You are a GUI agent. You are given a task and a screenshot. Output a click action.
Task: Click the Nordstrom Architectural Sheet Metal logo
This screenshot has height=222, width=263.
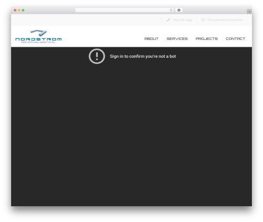[38, 36]
